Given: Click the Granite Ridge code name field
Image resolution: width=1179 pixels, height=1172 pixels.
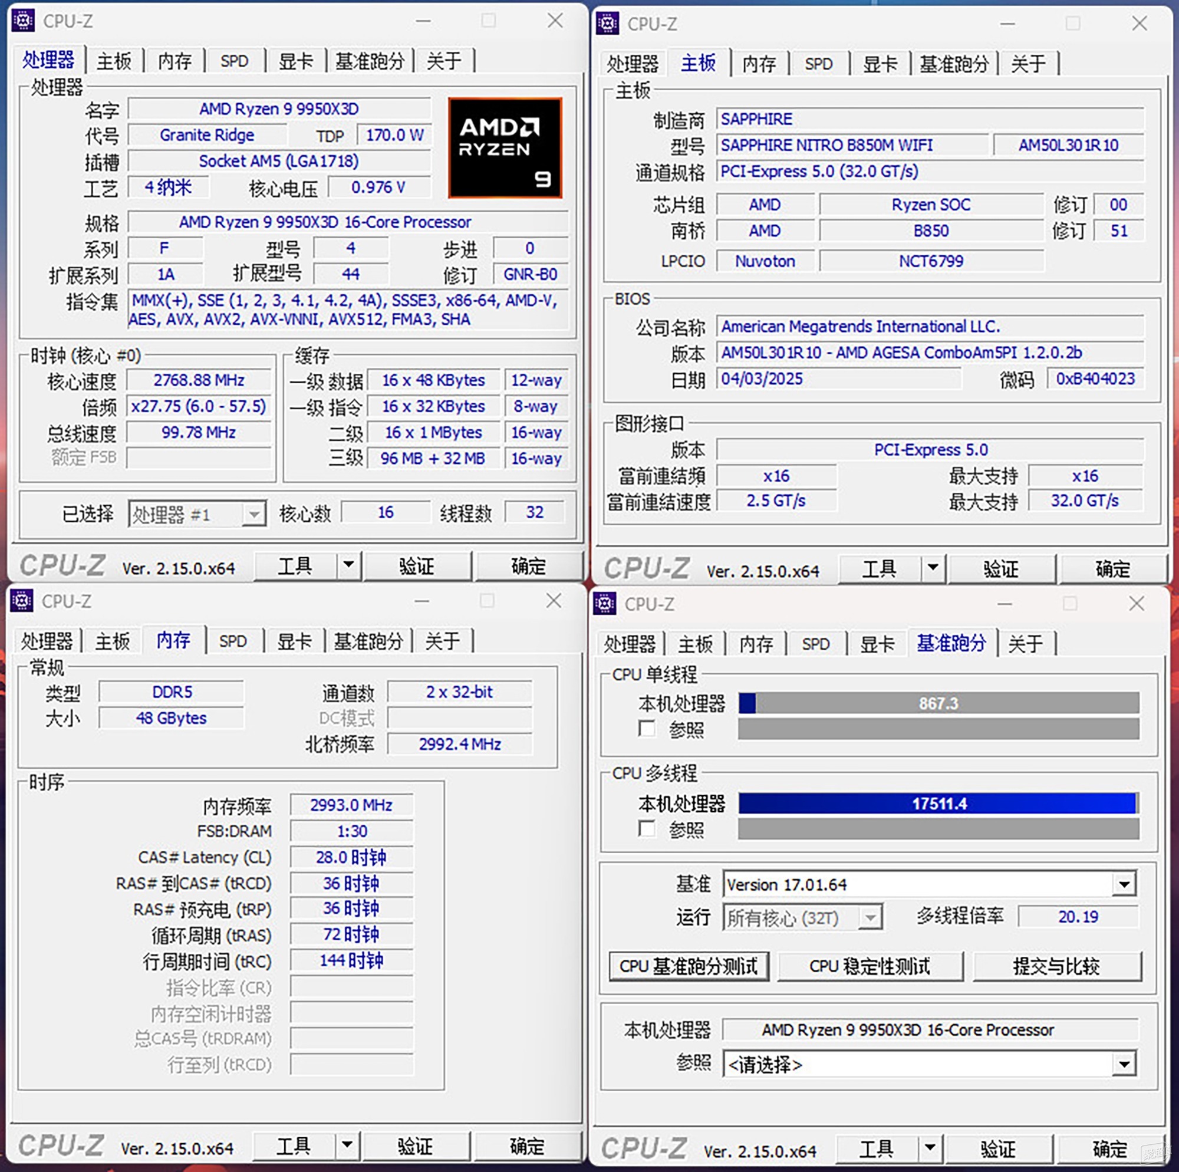Looking at the screenshot, I should tap(207, 135).
